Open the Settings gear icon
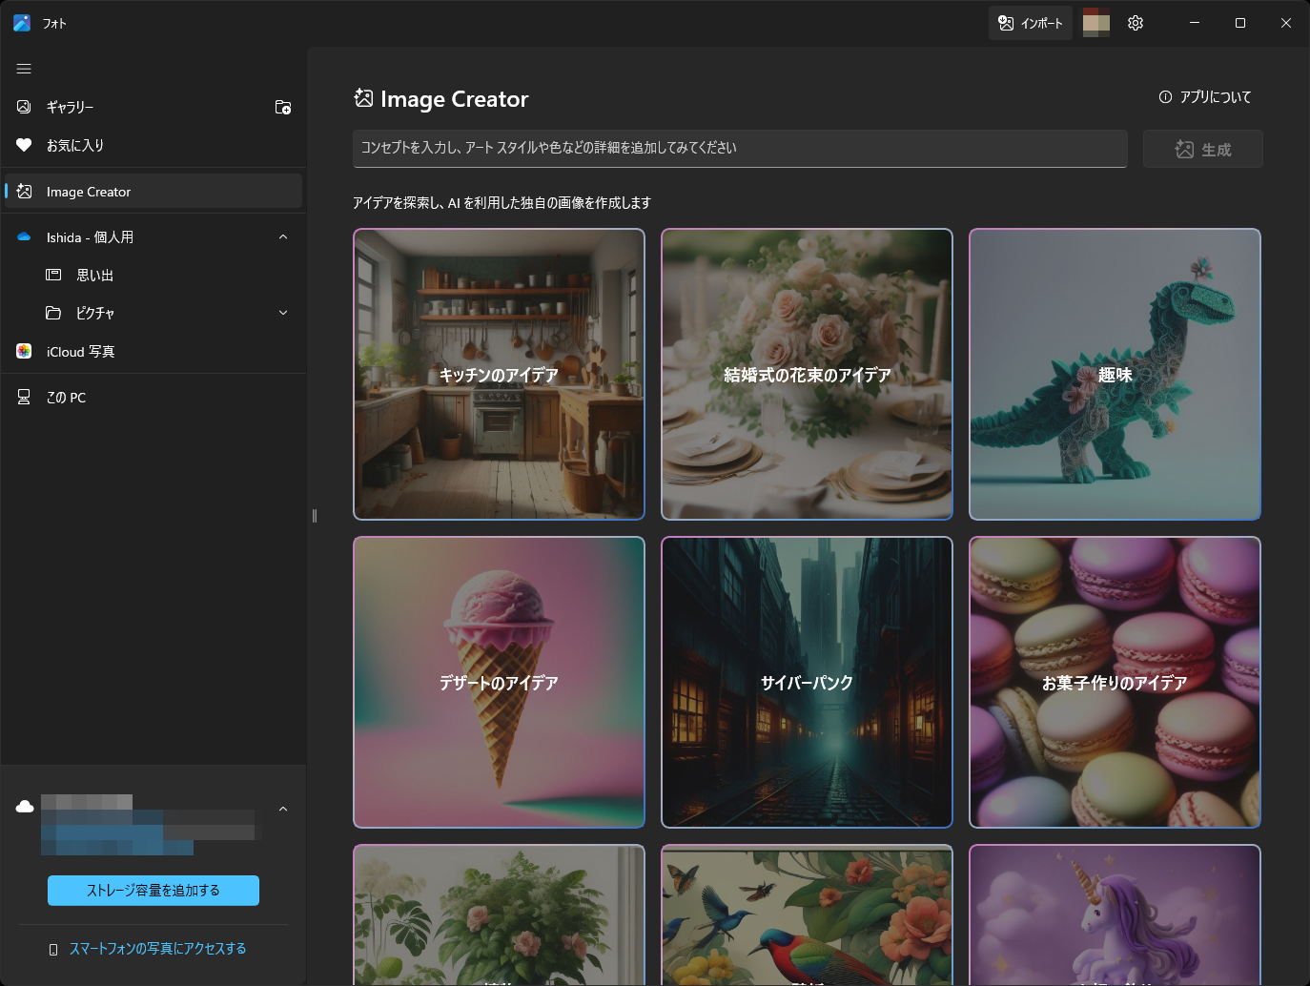This screenshot has width=1310, height=986. pos(1135,23)
